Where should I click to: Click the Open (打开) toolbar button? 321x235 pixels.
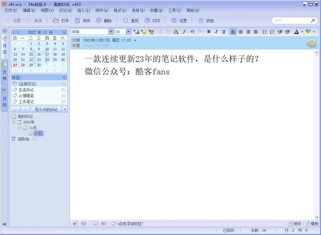61,21
